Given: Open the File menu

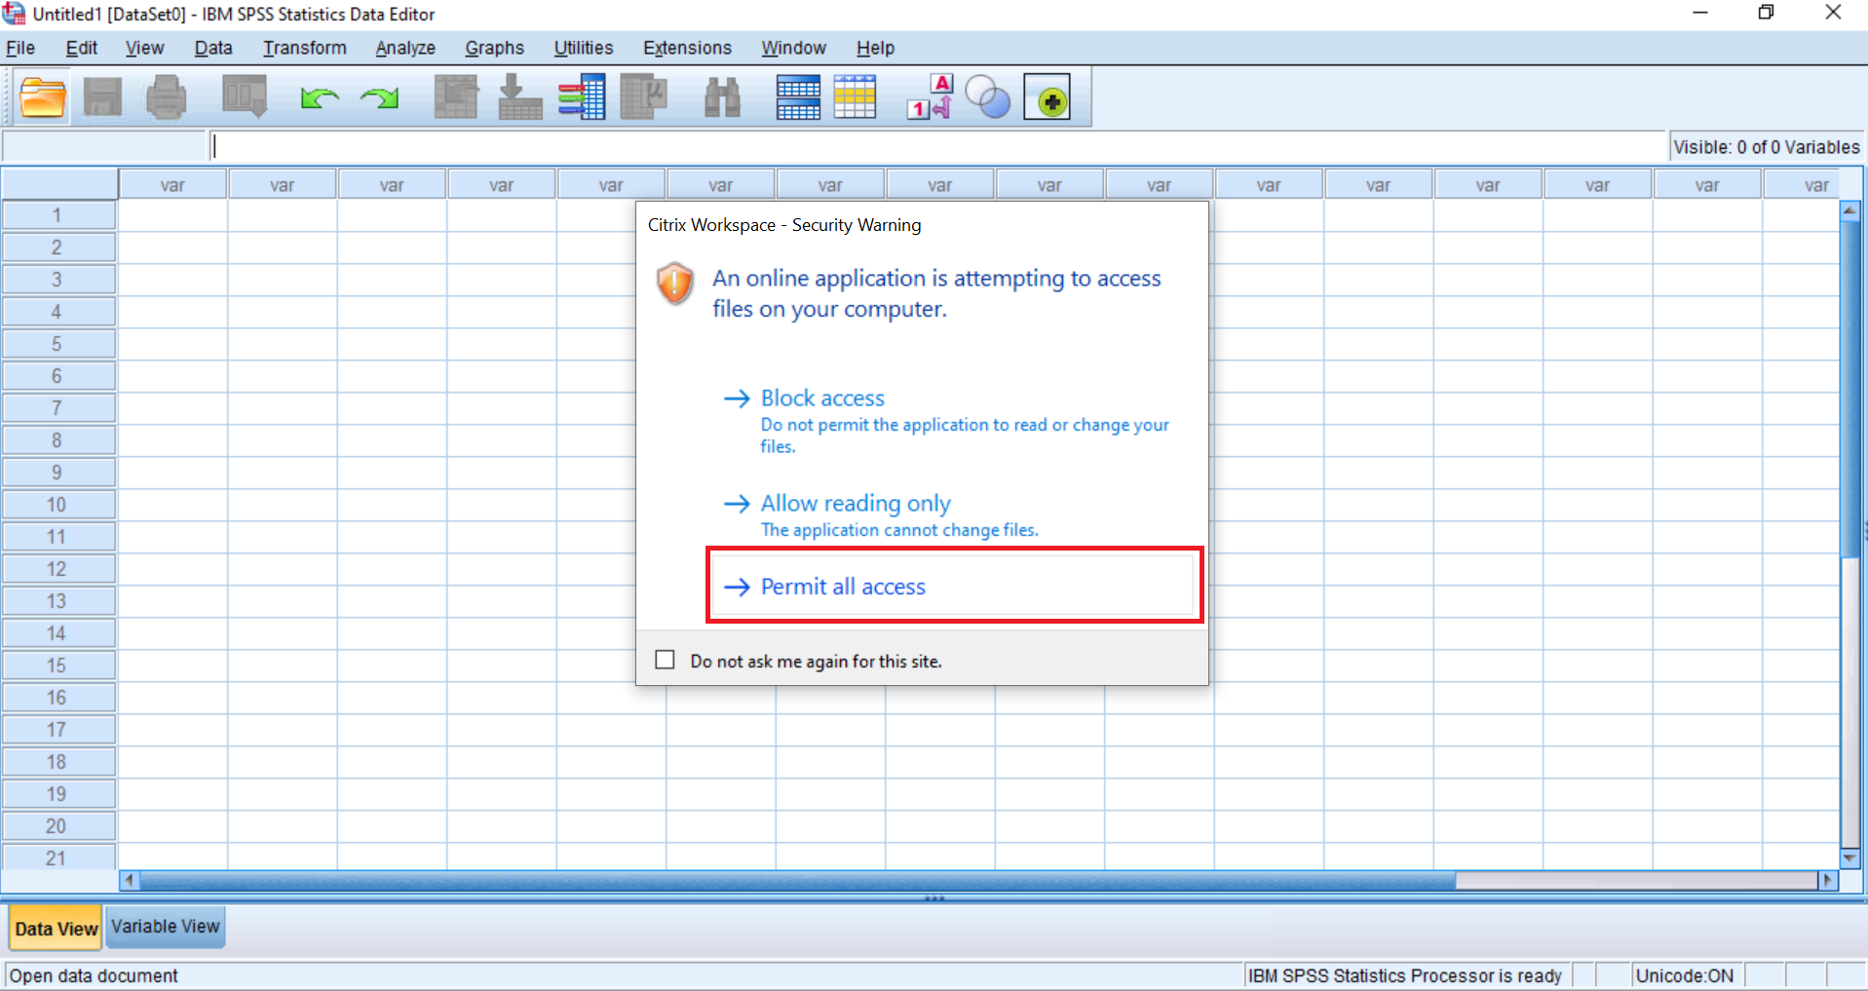Looking at the screenshot, I should click(20, 48).
